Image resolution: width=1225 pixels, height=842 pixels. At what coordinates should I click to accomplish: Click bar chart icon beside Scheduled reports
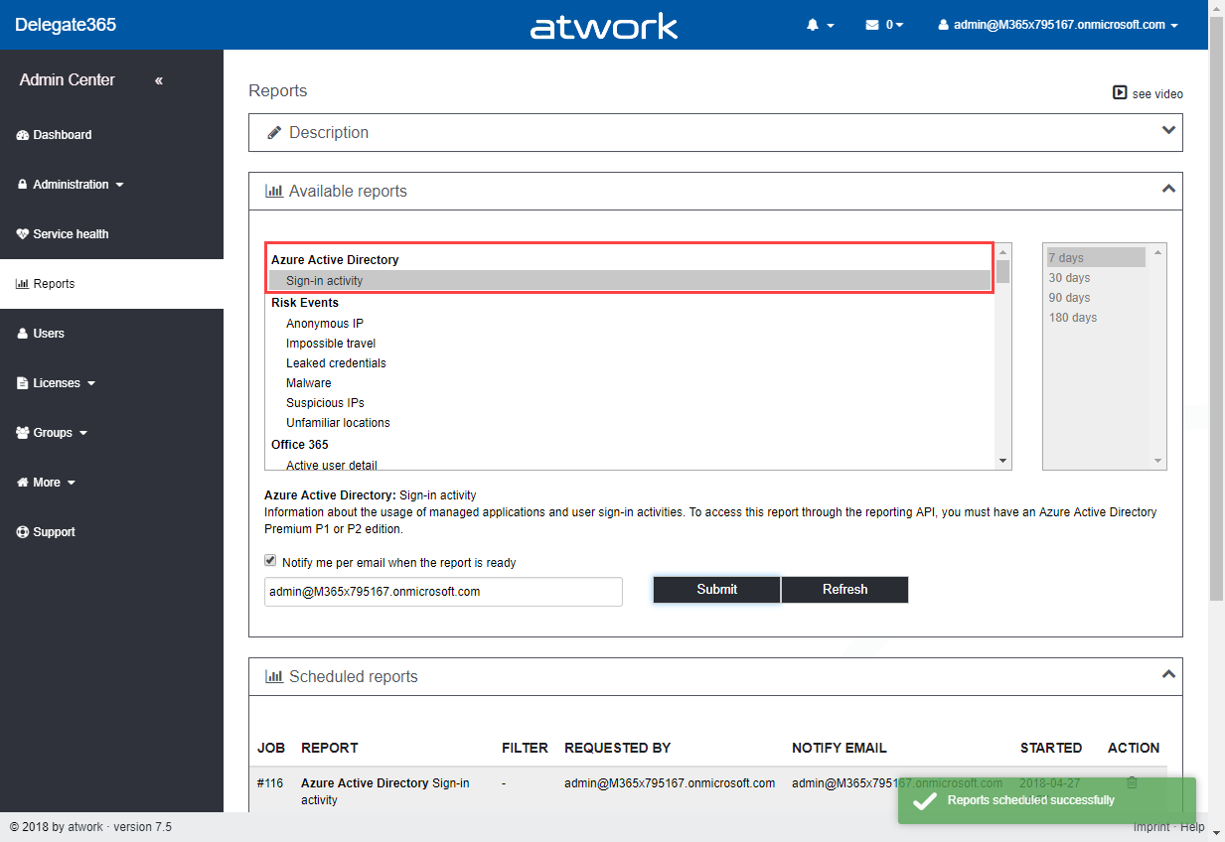click(274, 676)
